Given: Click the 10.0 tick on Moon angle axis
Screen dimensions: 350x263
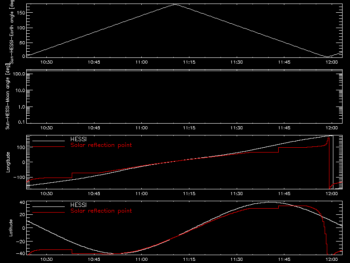Looking at the screenshot, I should point(20,90).
